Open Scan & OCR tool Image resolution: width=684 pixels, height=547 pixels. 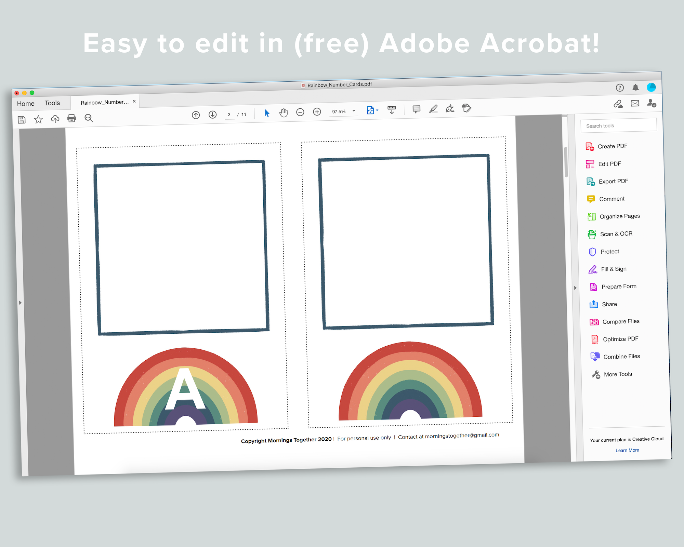tap(610, 234)
